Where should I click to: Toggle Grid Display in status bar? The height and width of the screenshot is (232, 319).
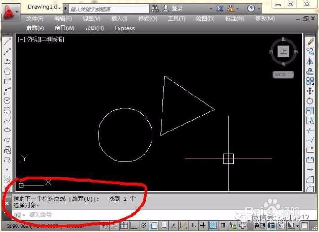(124, 225)
